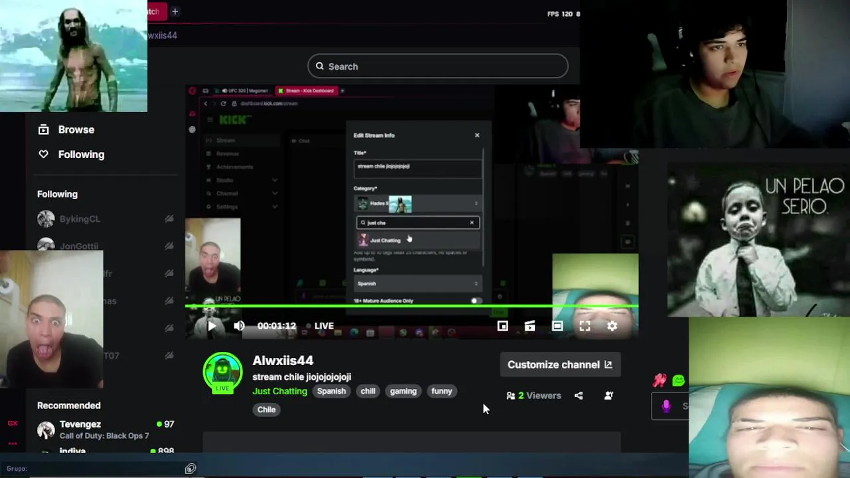Click the green stream progress bar
850x478 pixels.
point(412,306)
